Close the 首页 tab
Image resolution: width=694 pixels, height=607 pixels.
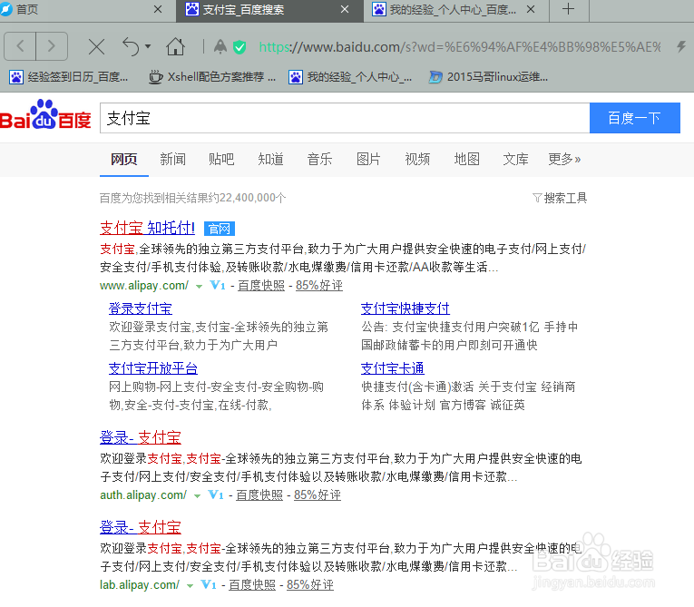coord(158,9)
